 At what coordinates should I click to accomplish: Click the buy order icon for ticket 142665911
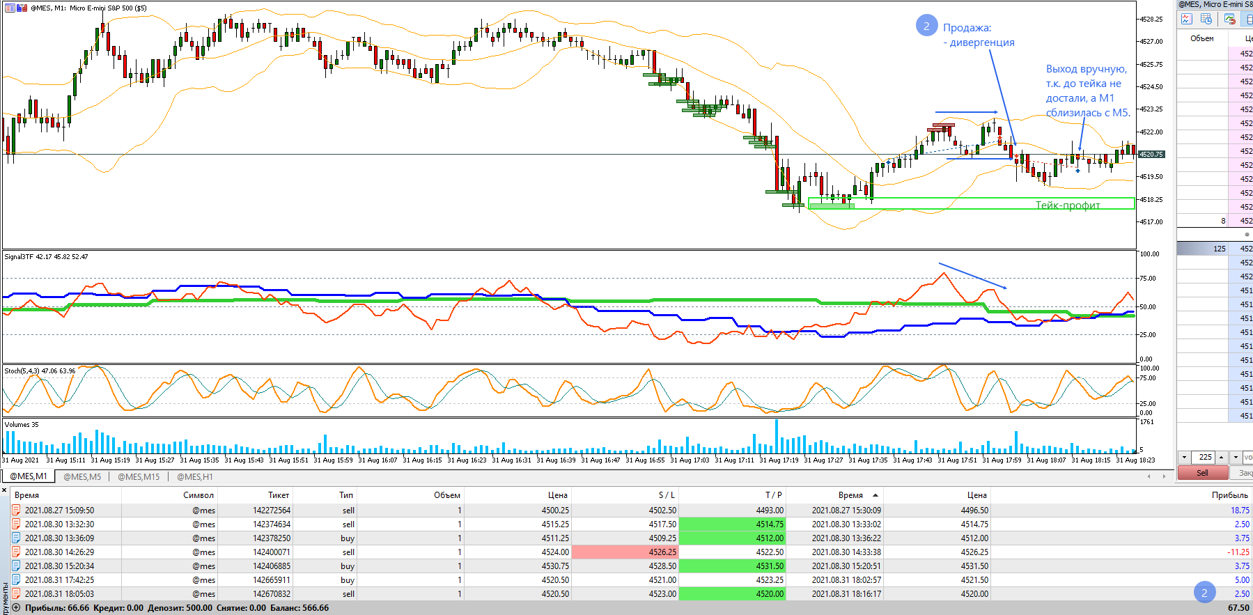[x=16, y=579]
